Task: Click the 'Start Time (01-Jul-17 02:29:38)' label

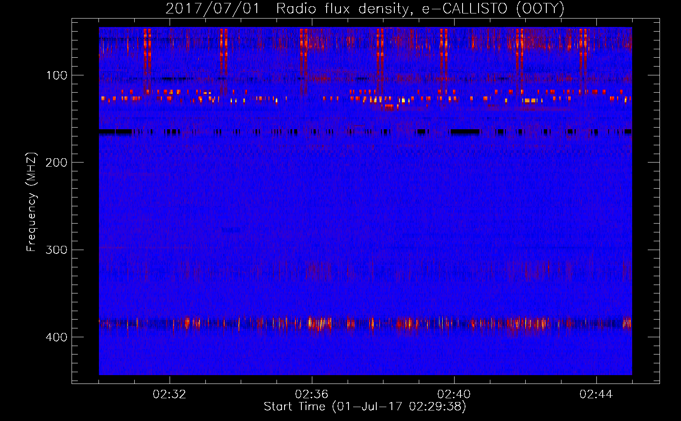Action: [365, 407]
